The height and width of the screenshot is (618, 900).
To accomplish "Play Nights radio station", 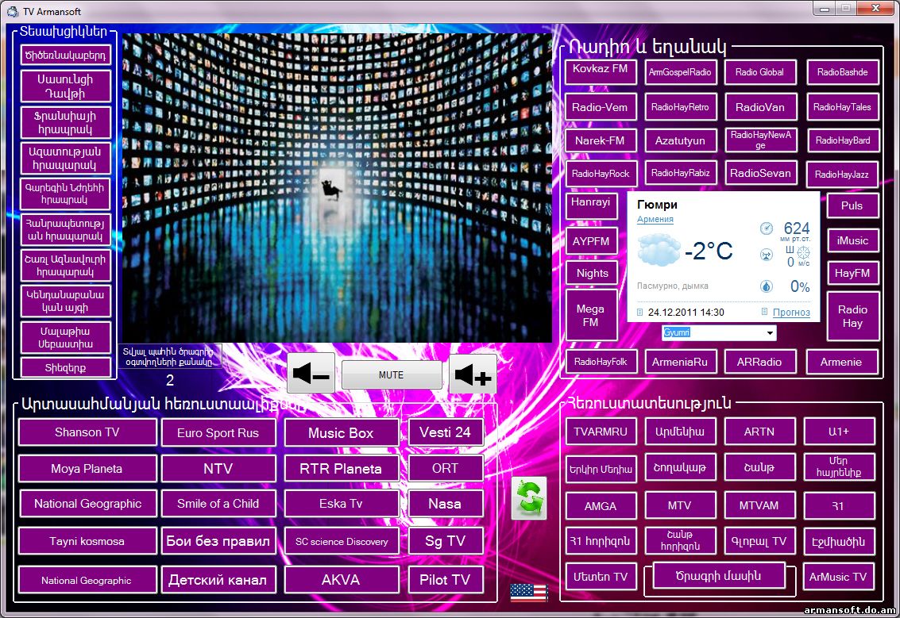I will [x=592, y=273].
